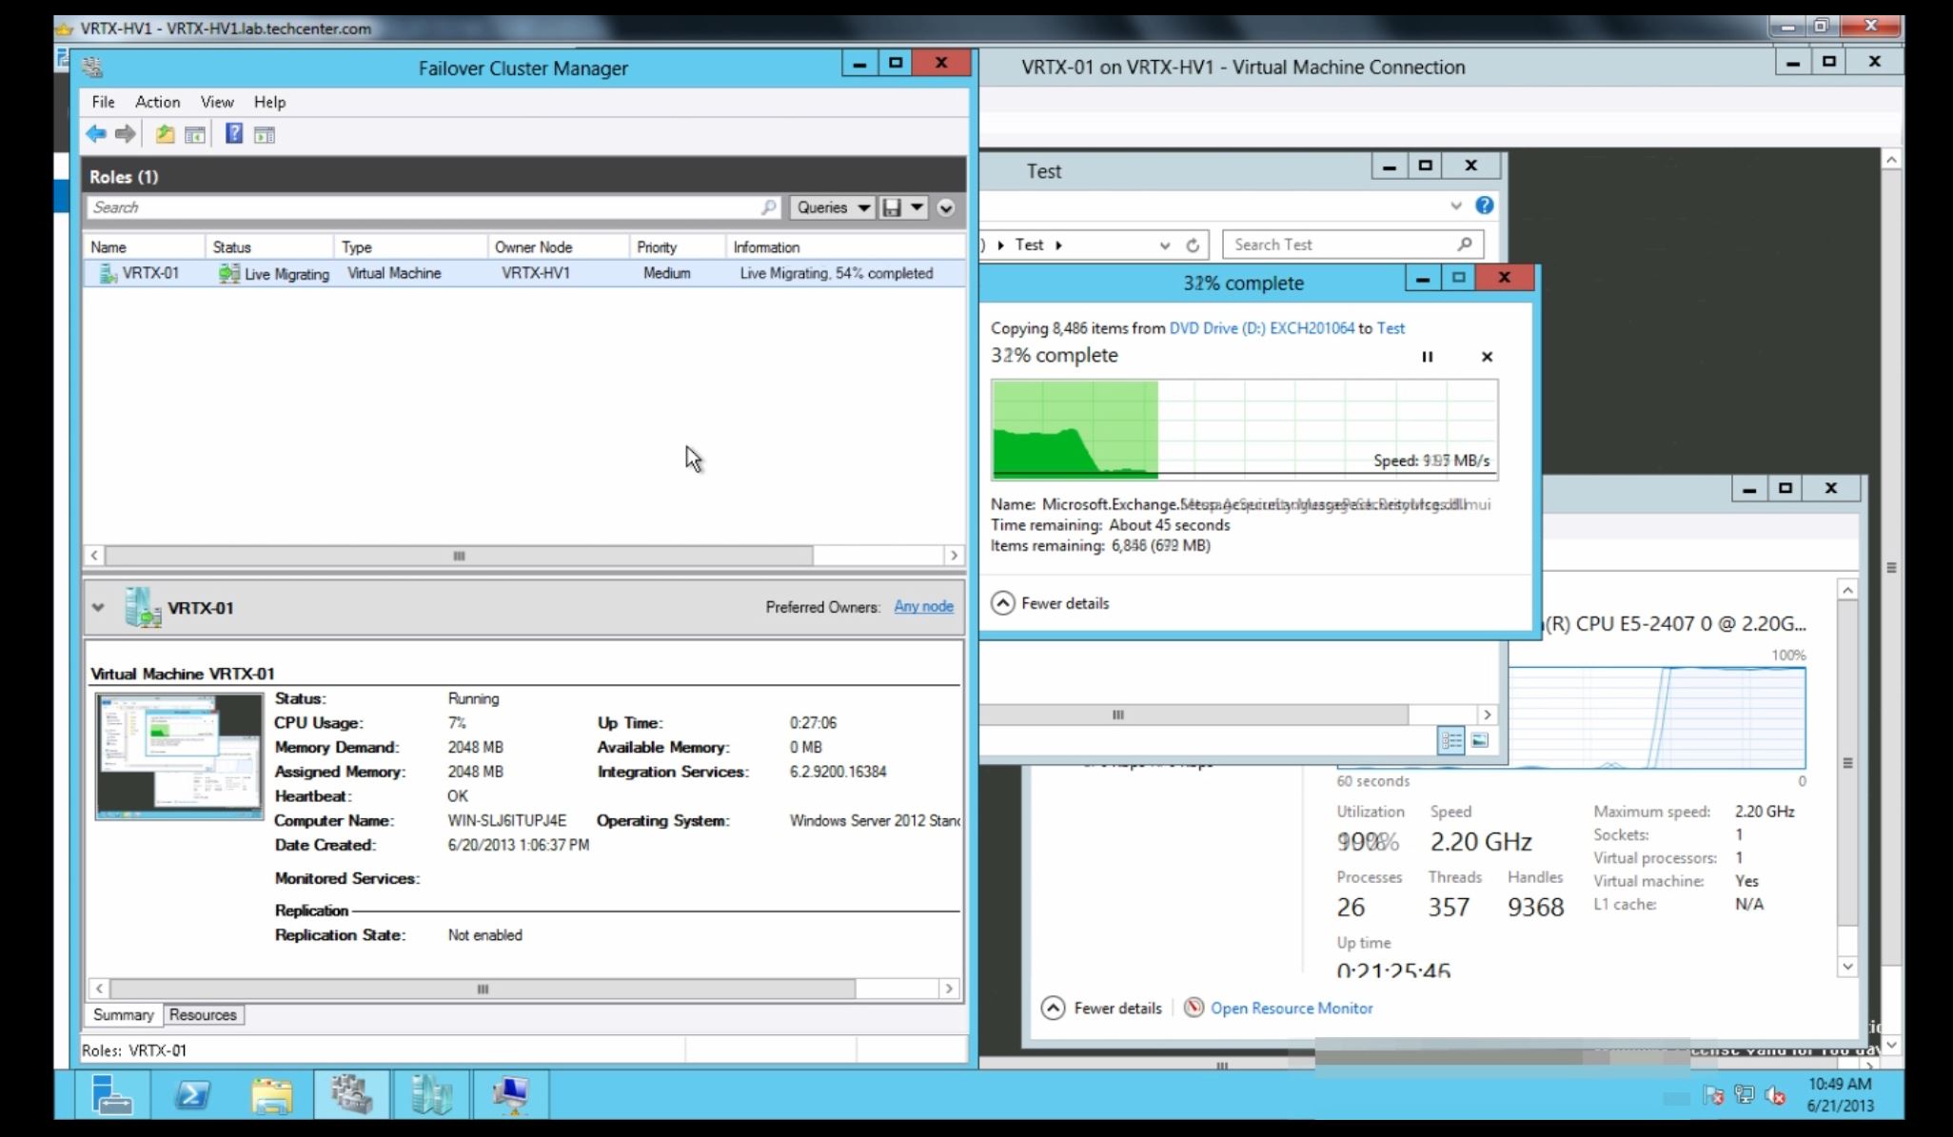1953x1137 pixels.
Task: Click the Test breadcrumb in address bar
Action: (x=1029, y=245)
